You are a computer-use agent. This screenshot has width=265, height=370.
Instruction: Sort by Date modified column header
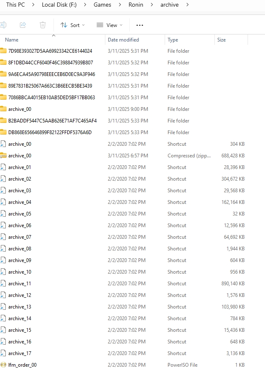click(123, 39)
